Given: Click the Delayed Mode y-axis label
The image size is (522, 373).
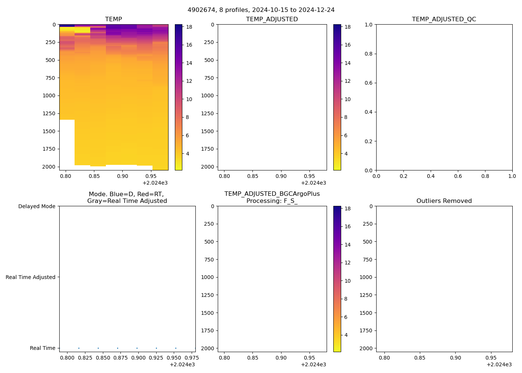Looking at the screenshot, I should 37,206.
